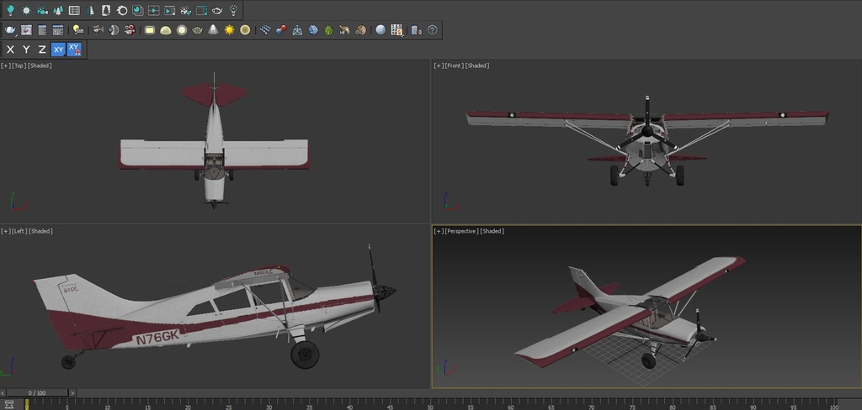Click the red-blue molecule link icon

(281, 30)
